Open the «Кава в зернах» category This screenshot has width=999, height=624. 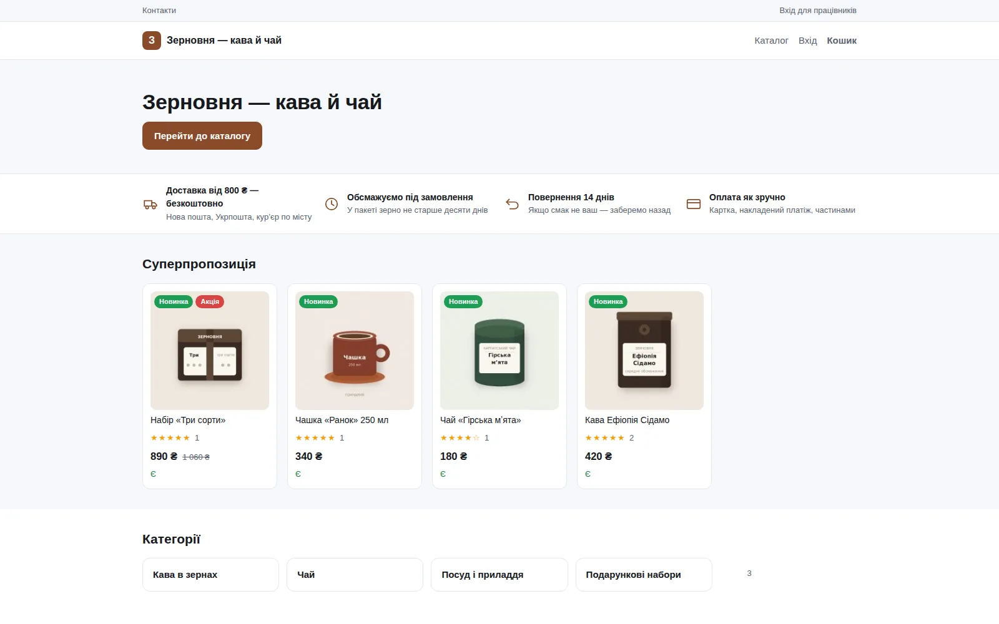click(210, 575)
